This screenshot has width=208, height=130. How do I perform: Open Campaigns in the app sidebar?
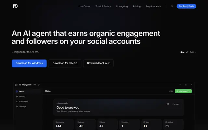pos(28,101)
